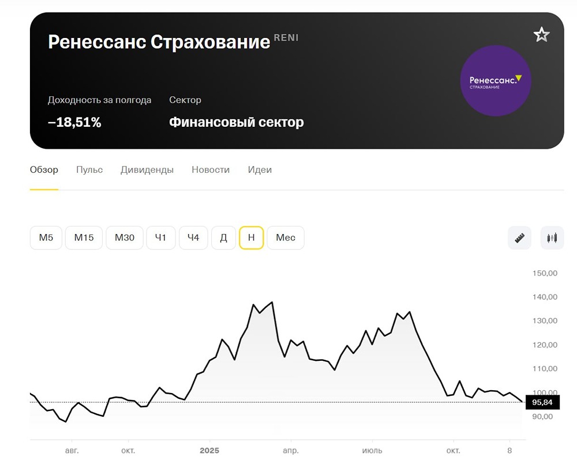View the Идеи tab

(x=260, y=170)
